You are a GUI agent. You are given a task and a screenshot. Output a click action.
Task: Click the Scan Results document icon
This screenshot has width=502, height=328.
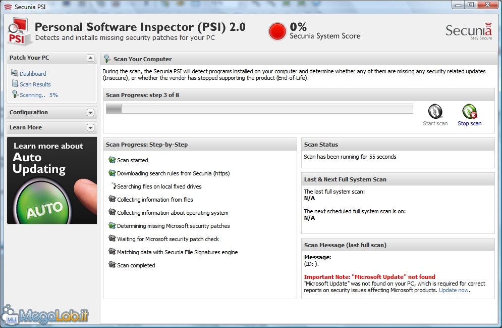(x=15, y=84)
